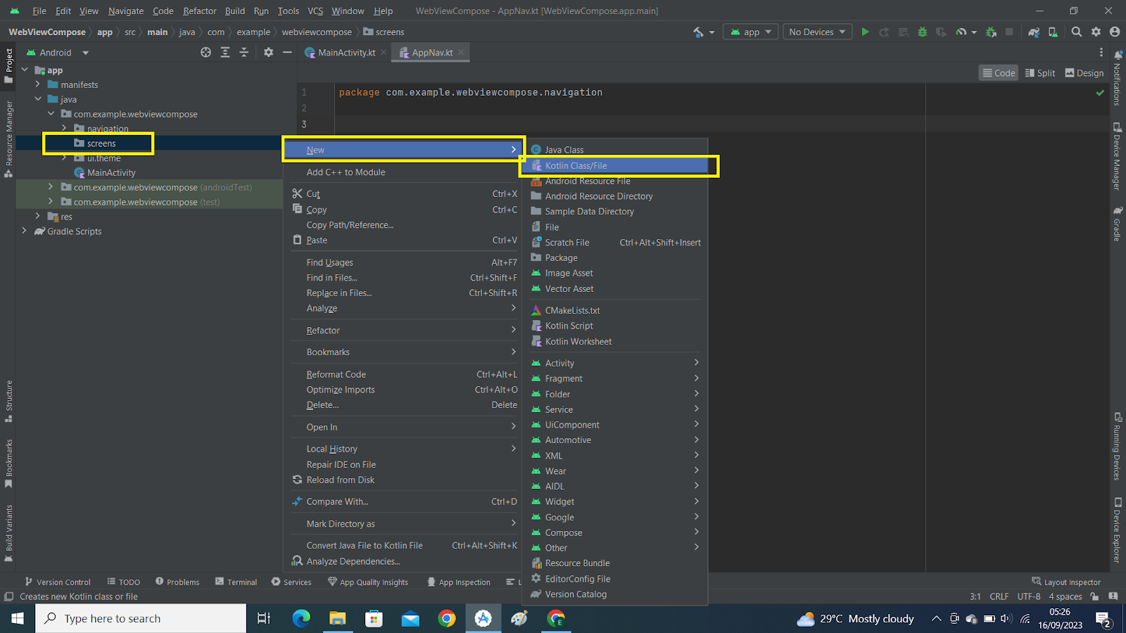The image size is (1126, 633).
Task: Open the Version Control tool window
Action: coord(58,582)
